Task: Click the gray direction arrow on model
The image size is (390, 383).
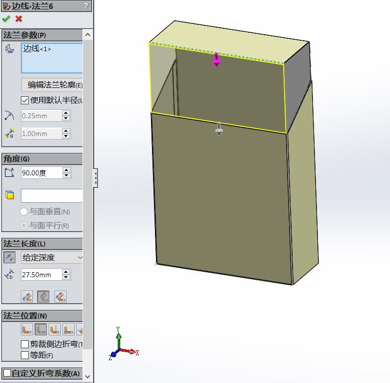Action: [x=219, y=129]
